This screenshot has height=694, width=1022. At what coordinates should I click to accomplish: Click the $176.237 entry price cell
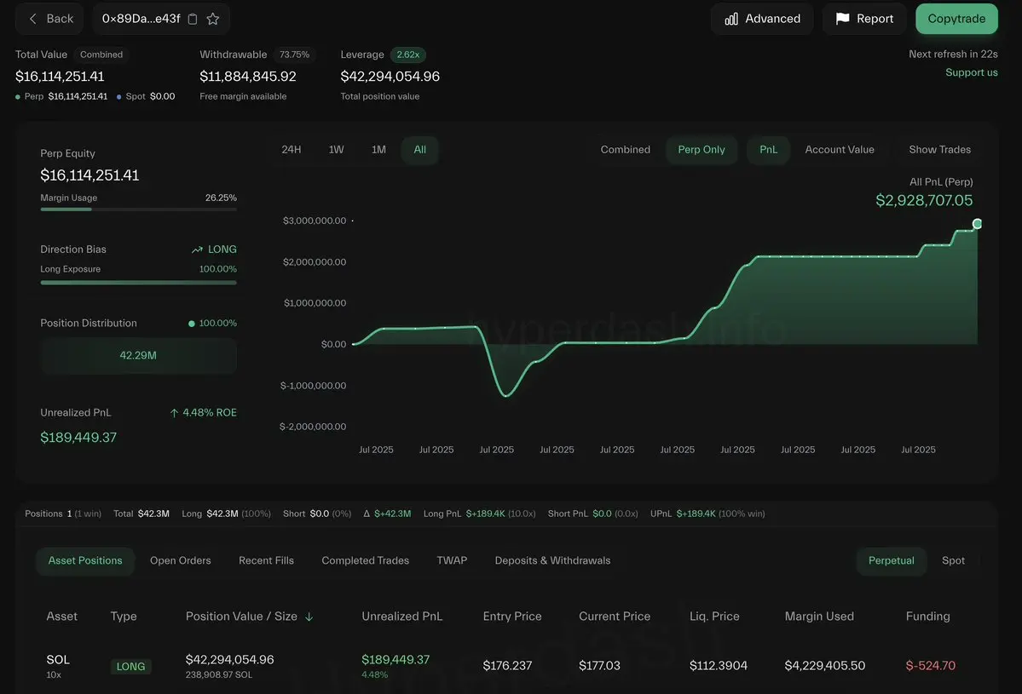[507, 665]
